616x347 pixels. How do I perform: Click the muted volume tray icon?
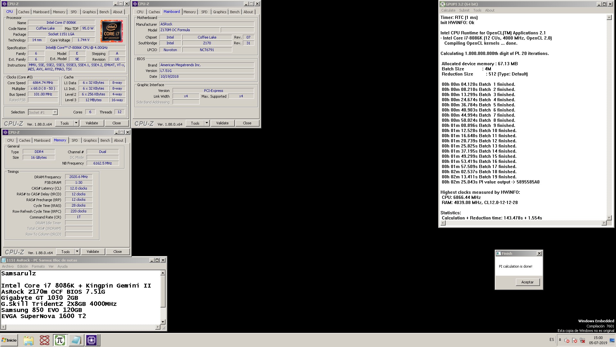(x=567, y=341)
